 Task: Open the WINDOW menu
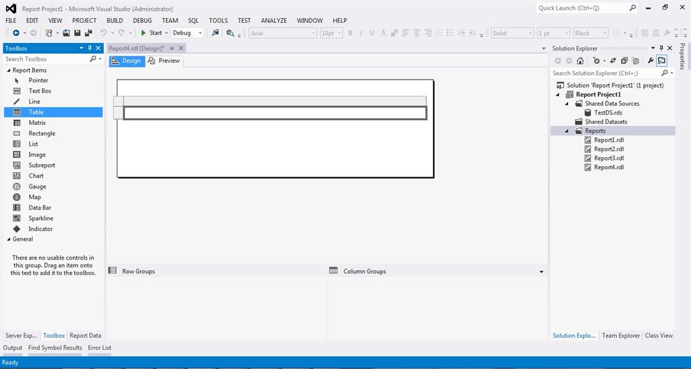(309, 21)
